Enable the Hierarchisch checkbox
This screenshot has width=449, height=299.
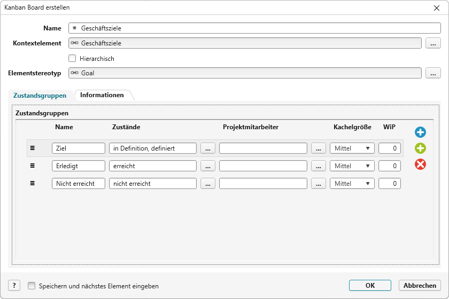click(72, 59)
